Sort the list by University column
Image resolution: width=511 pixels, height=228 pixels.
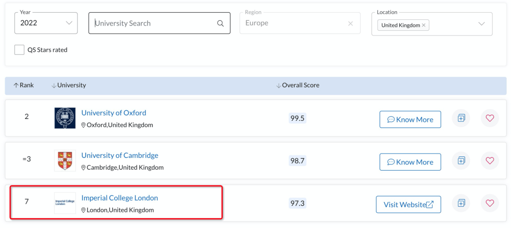69,85
